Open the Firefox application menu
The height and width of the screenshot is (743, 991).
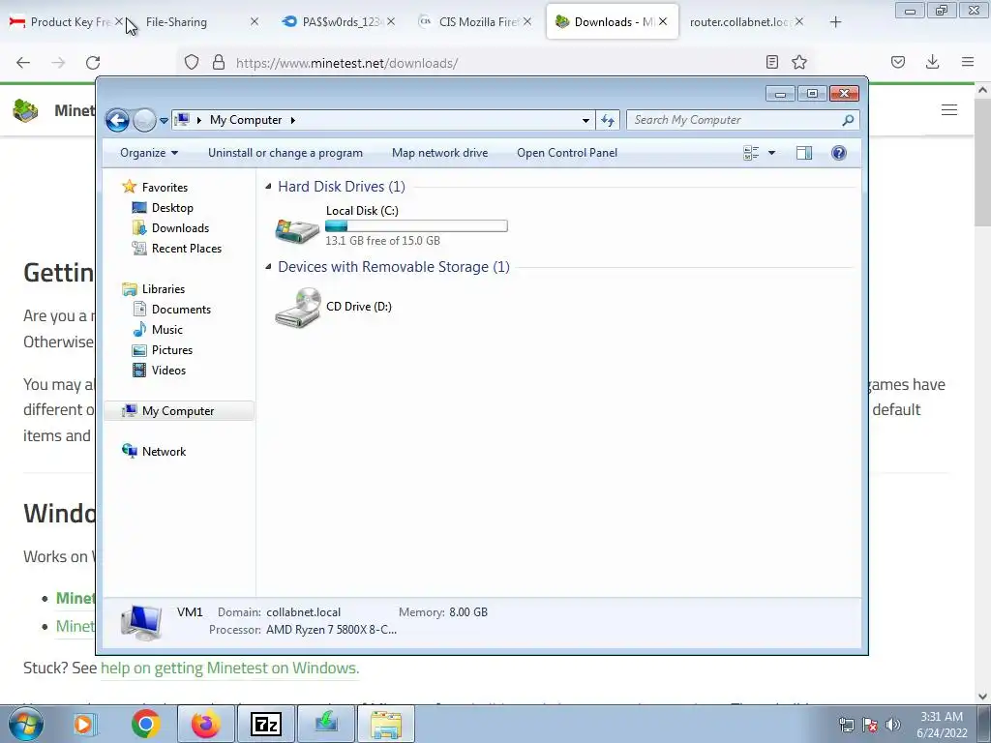pos(968,62)
